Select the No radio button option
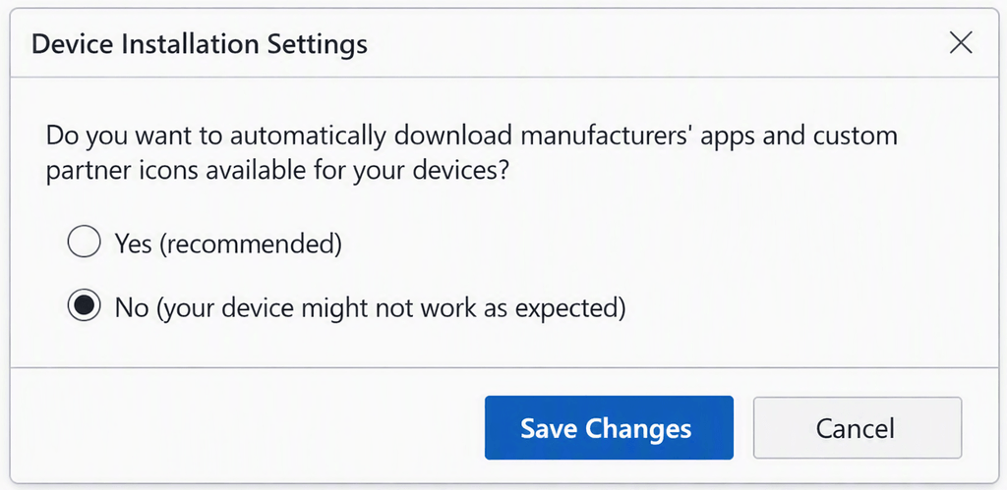This screenshot has height=490, width=1007. pyautogui.click(x=85, y=305)
